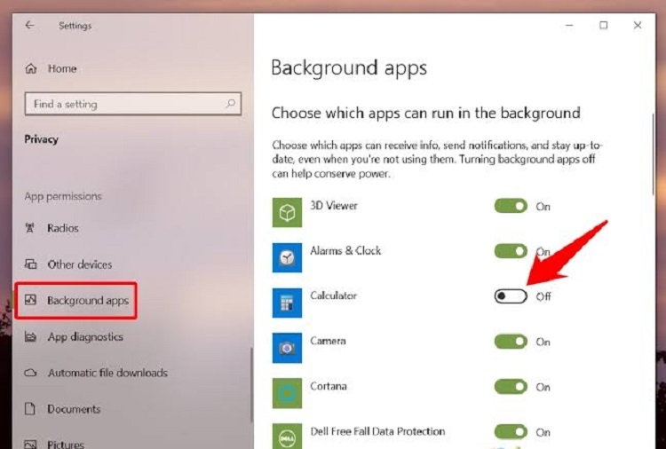Screen dimensions: 666x449
Task: Click the 3D Viewer label
Action: coord(334,206)
